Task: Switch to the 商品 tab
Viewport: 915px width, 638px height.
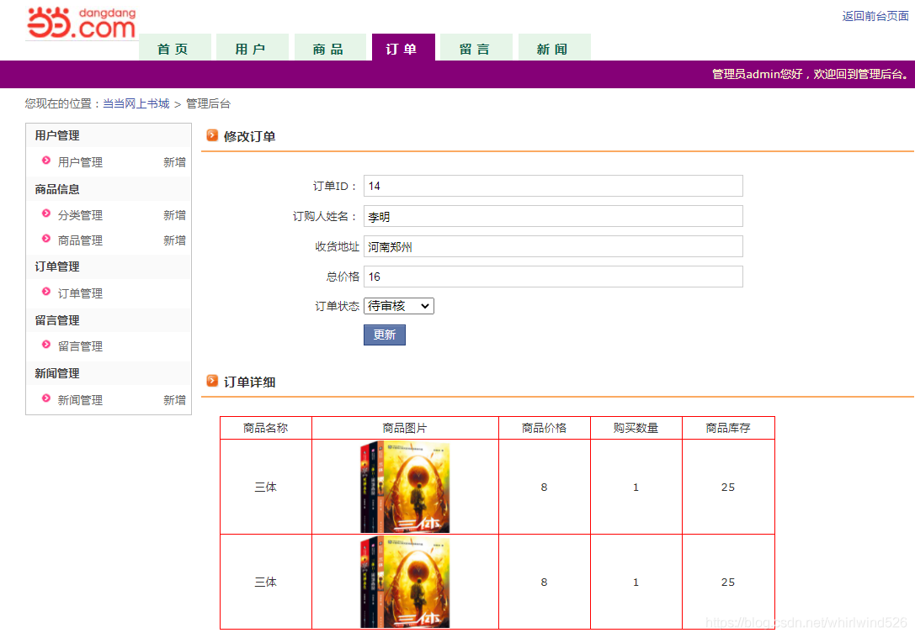Action: (x=330, y=48)
